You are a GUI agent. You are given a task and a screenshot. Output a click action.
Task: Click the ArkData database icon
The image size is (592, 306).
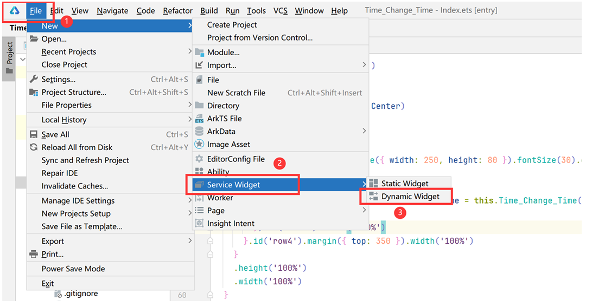point(199,131)
